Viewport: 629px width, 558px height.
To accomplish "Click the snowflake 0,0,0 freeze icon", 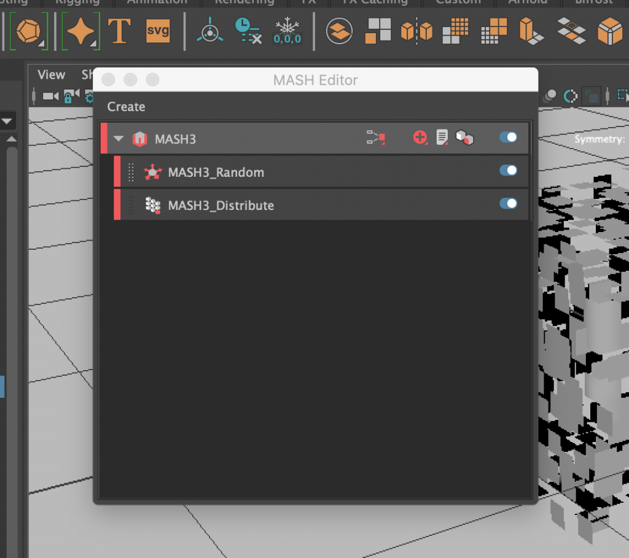I will point(287,29).
